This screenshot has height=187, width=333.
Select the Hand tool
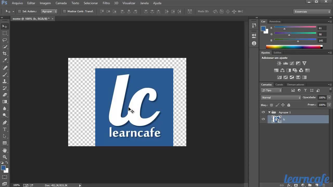click(x=5, y=150)
